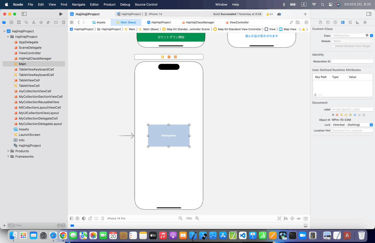Open the Module dropdown

(371, 41)
